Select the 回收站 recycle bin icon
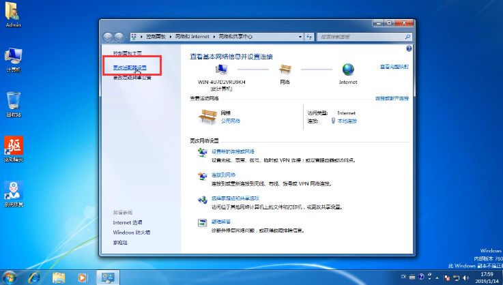The width and height of the screenshot is (503, 285). [x=14, y=104]
